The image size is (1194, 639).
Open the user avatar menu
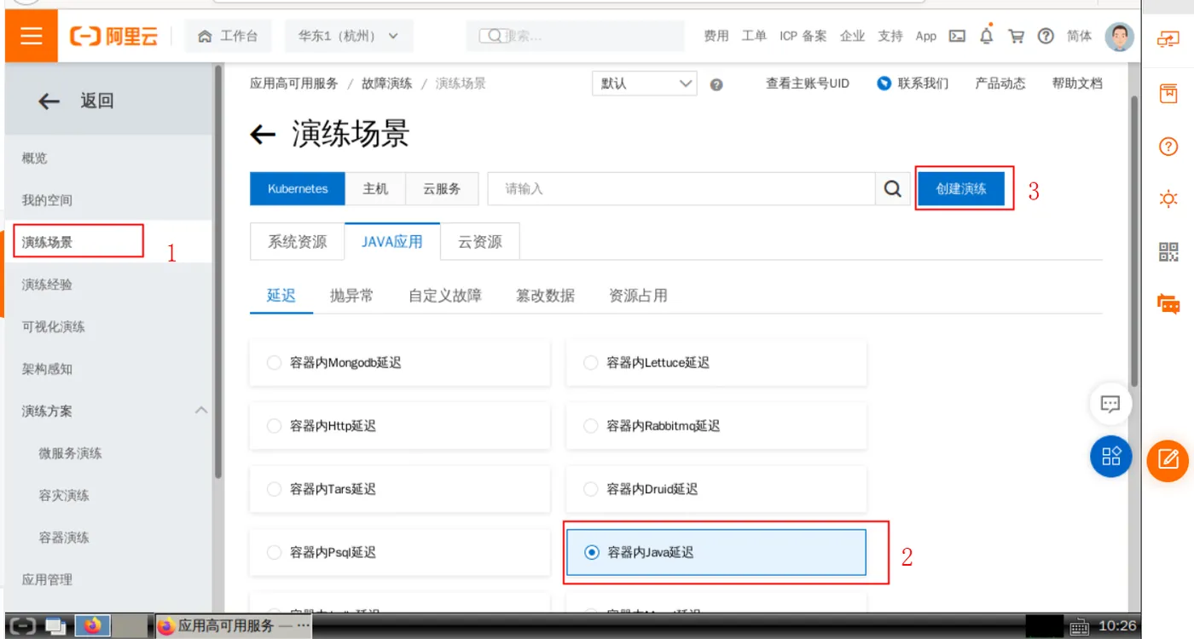tap(1119, 36)
